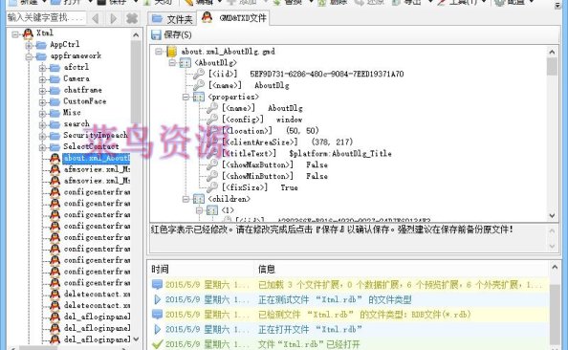Select the [<config>] window property
Screen dimensions: 568x350
[262, 120]
